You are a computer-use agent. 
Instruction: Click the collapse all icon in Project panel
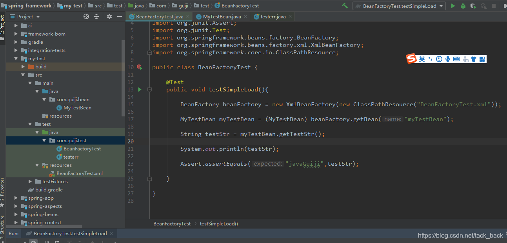(96, 16)
